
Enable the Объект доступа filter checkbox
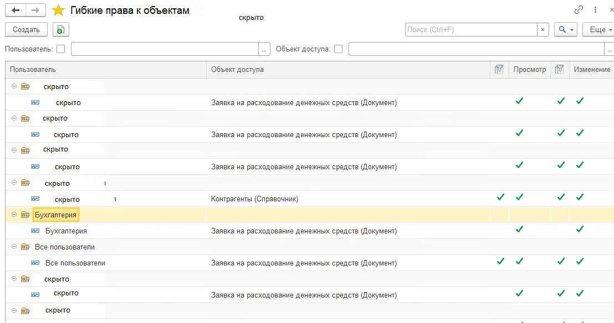(338, 49)
